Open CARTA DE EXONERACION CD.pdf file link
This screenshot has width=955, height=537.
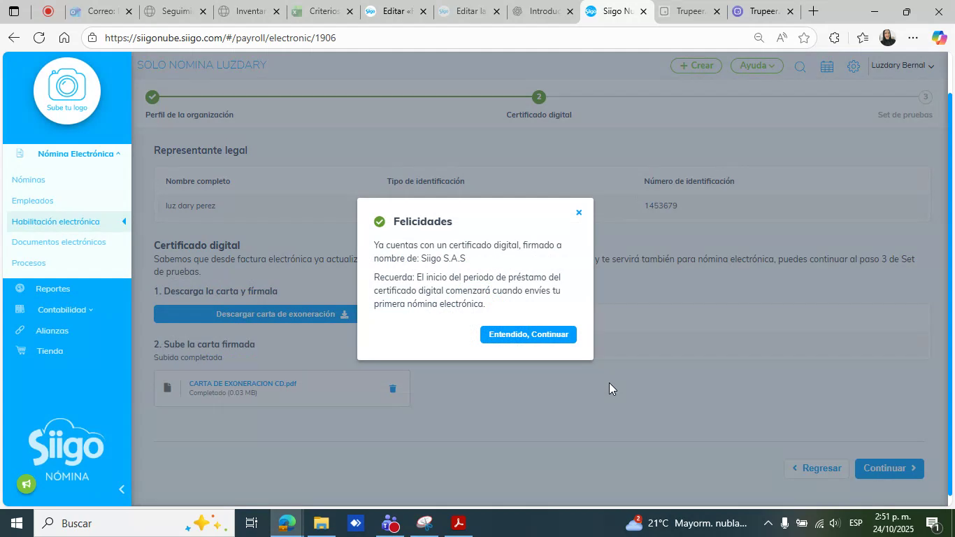coord(243,383)
